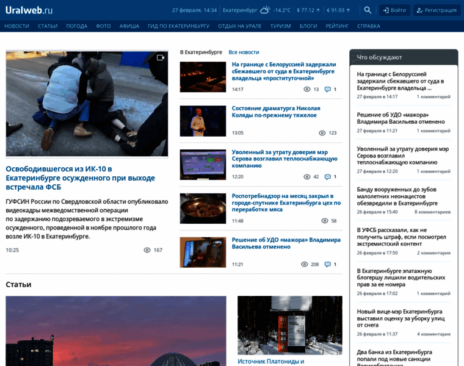Viewport: 464px width, 366px height.
Task: Open the Uralweb.ru logo homepage
Action: 29,10
